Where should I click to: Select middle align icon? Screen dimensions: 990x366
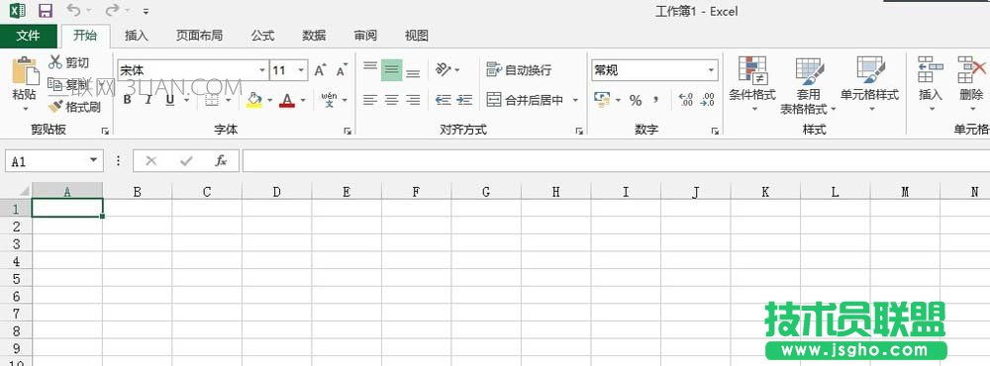(x=391, y=70)
